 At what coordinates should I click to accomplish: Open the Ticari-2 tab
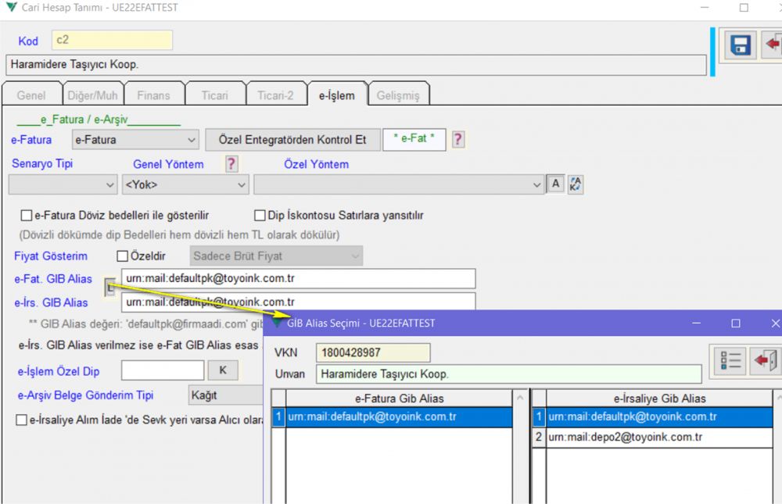275,95
